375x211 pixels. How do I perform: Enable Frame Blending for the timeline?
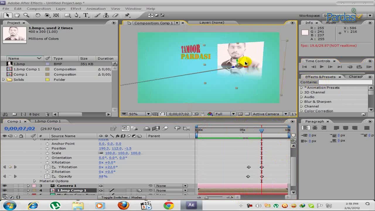point(156,128)
